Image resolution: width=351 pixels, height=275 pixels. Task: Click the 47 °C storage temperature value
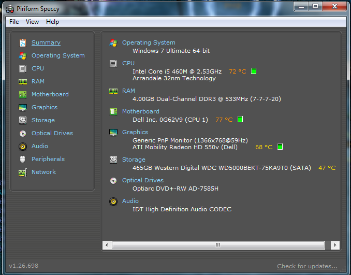(x=327, y=168)
